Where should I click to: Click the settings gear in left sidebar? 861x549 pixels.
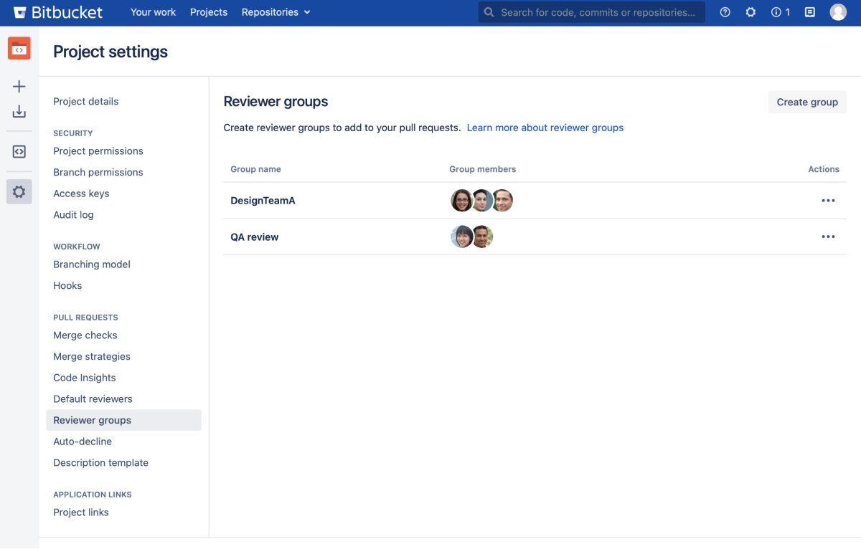[19, 192]
